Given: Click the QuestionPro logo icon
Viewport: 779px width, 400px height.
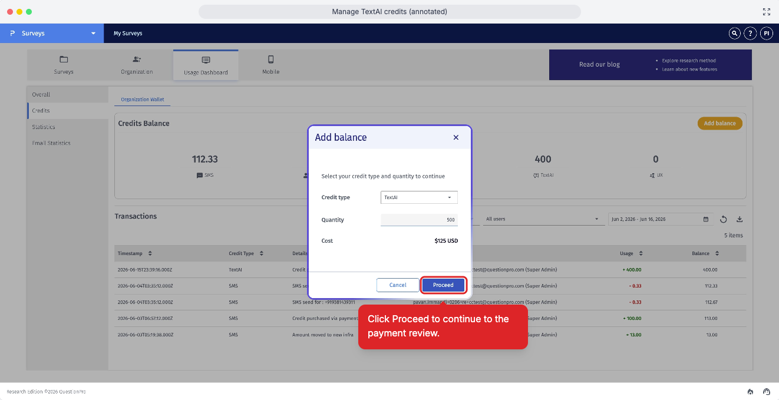Looking at the screenshot, I should 12,34.
